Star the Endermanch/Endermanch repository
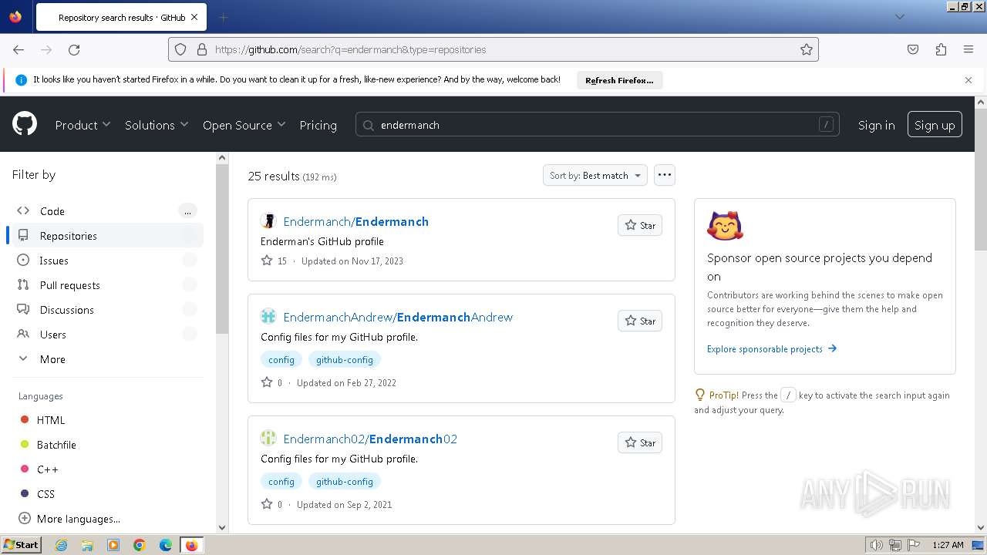987x555 pixels. pos(640,225)
